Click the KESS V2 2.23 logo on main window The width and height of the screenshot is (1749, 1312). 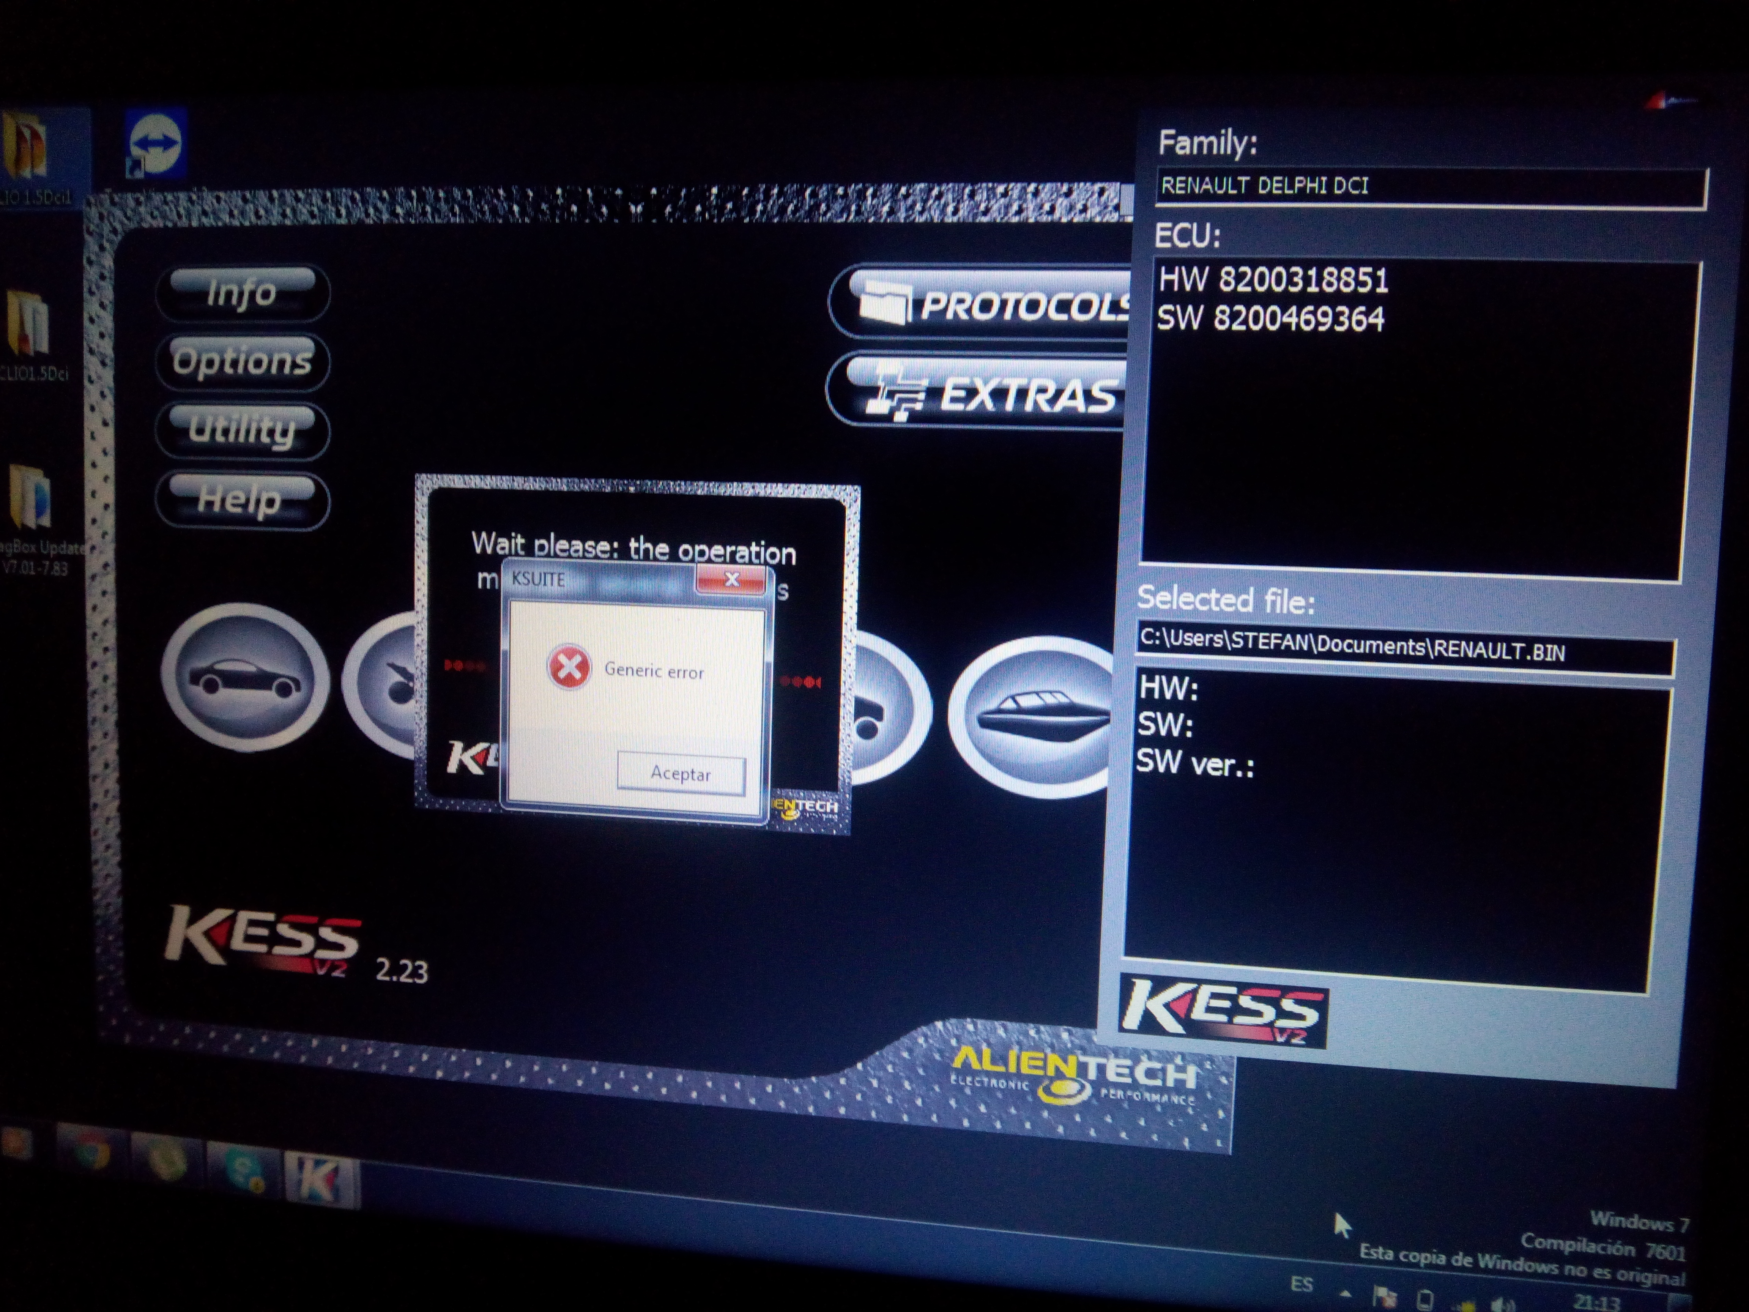pos(296,945)
